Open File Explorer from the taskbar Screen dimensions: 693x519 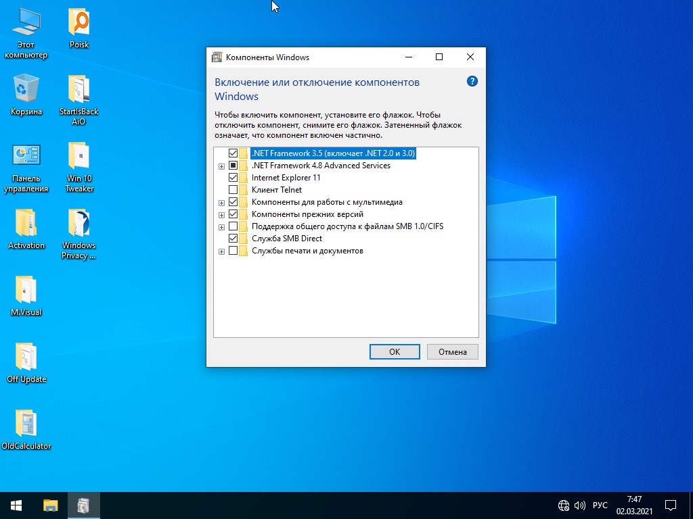pyautogui.click(x=50, y=505)
